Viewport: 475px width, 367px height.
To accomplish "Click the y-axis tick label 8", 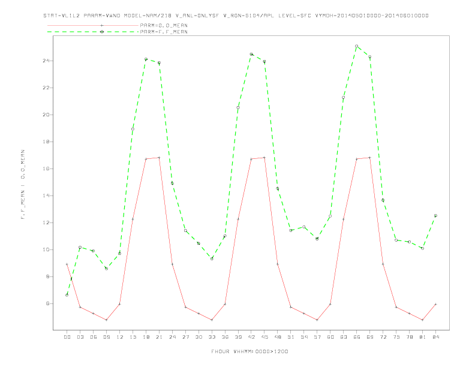I will click(x=48, y=276).
